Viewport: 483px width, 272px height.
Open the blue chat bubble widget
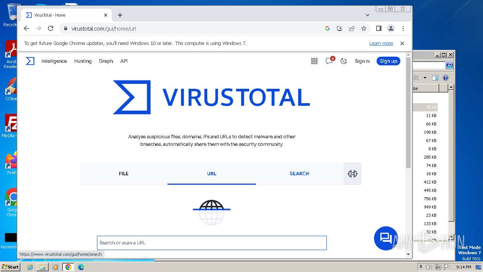click(x=386, y=238)
